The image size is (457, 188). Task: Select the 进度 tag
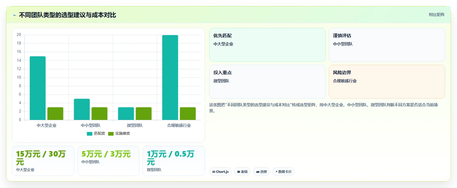[261, 172]
